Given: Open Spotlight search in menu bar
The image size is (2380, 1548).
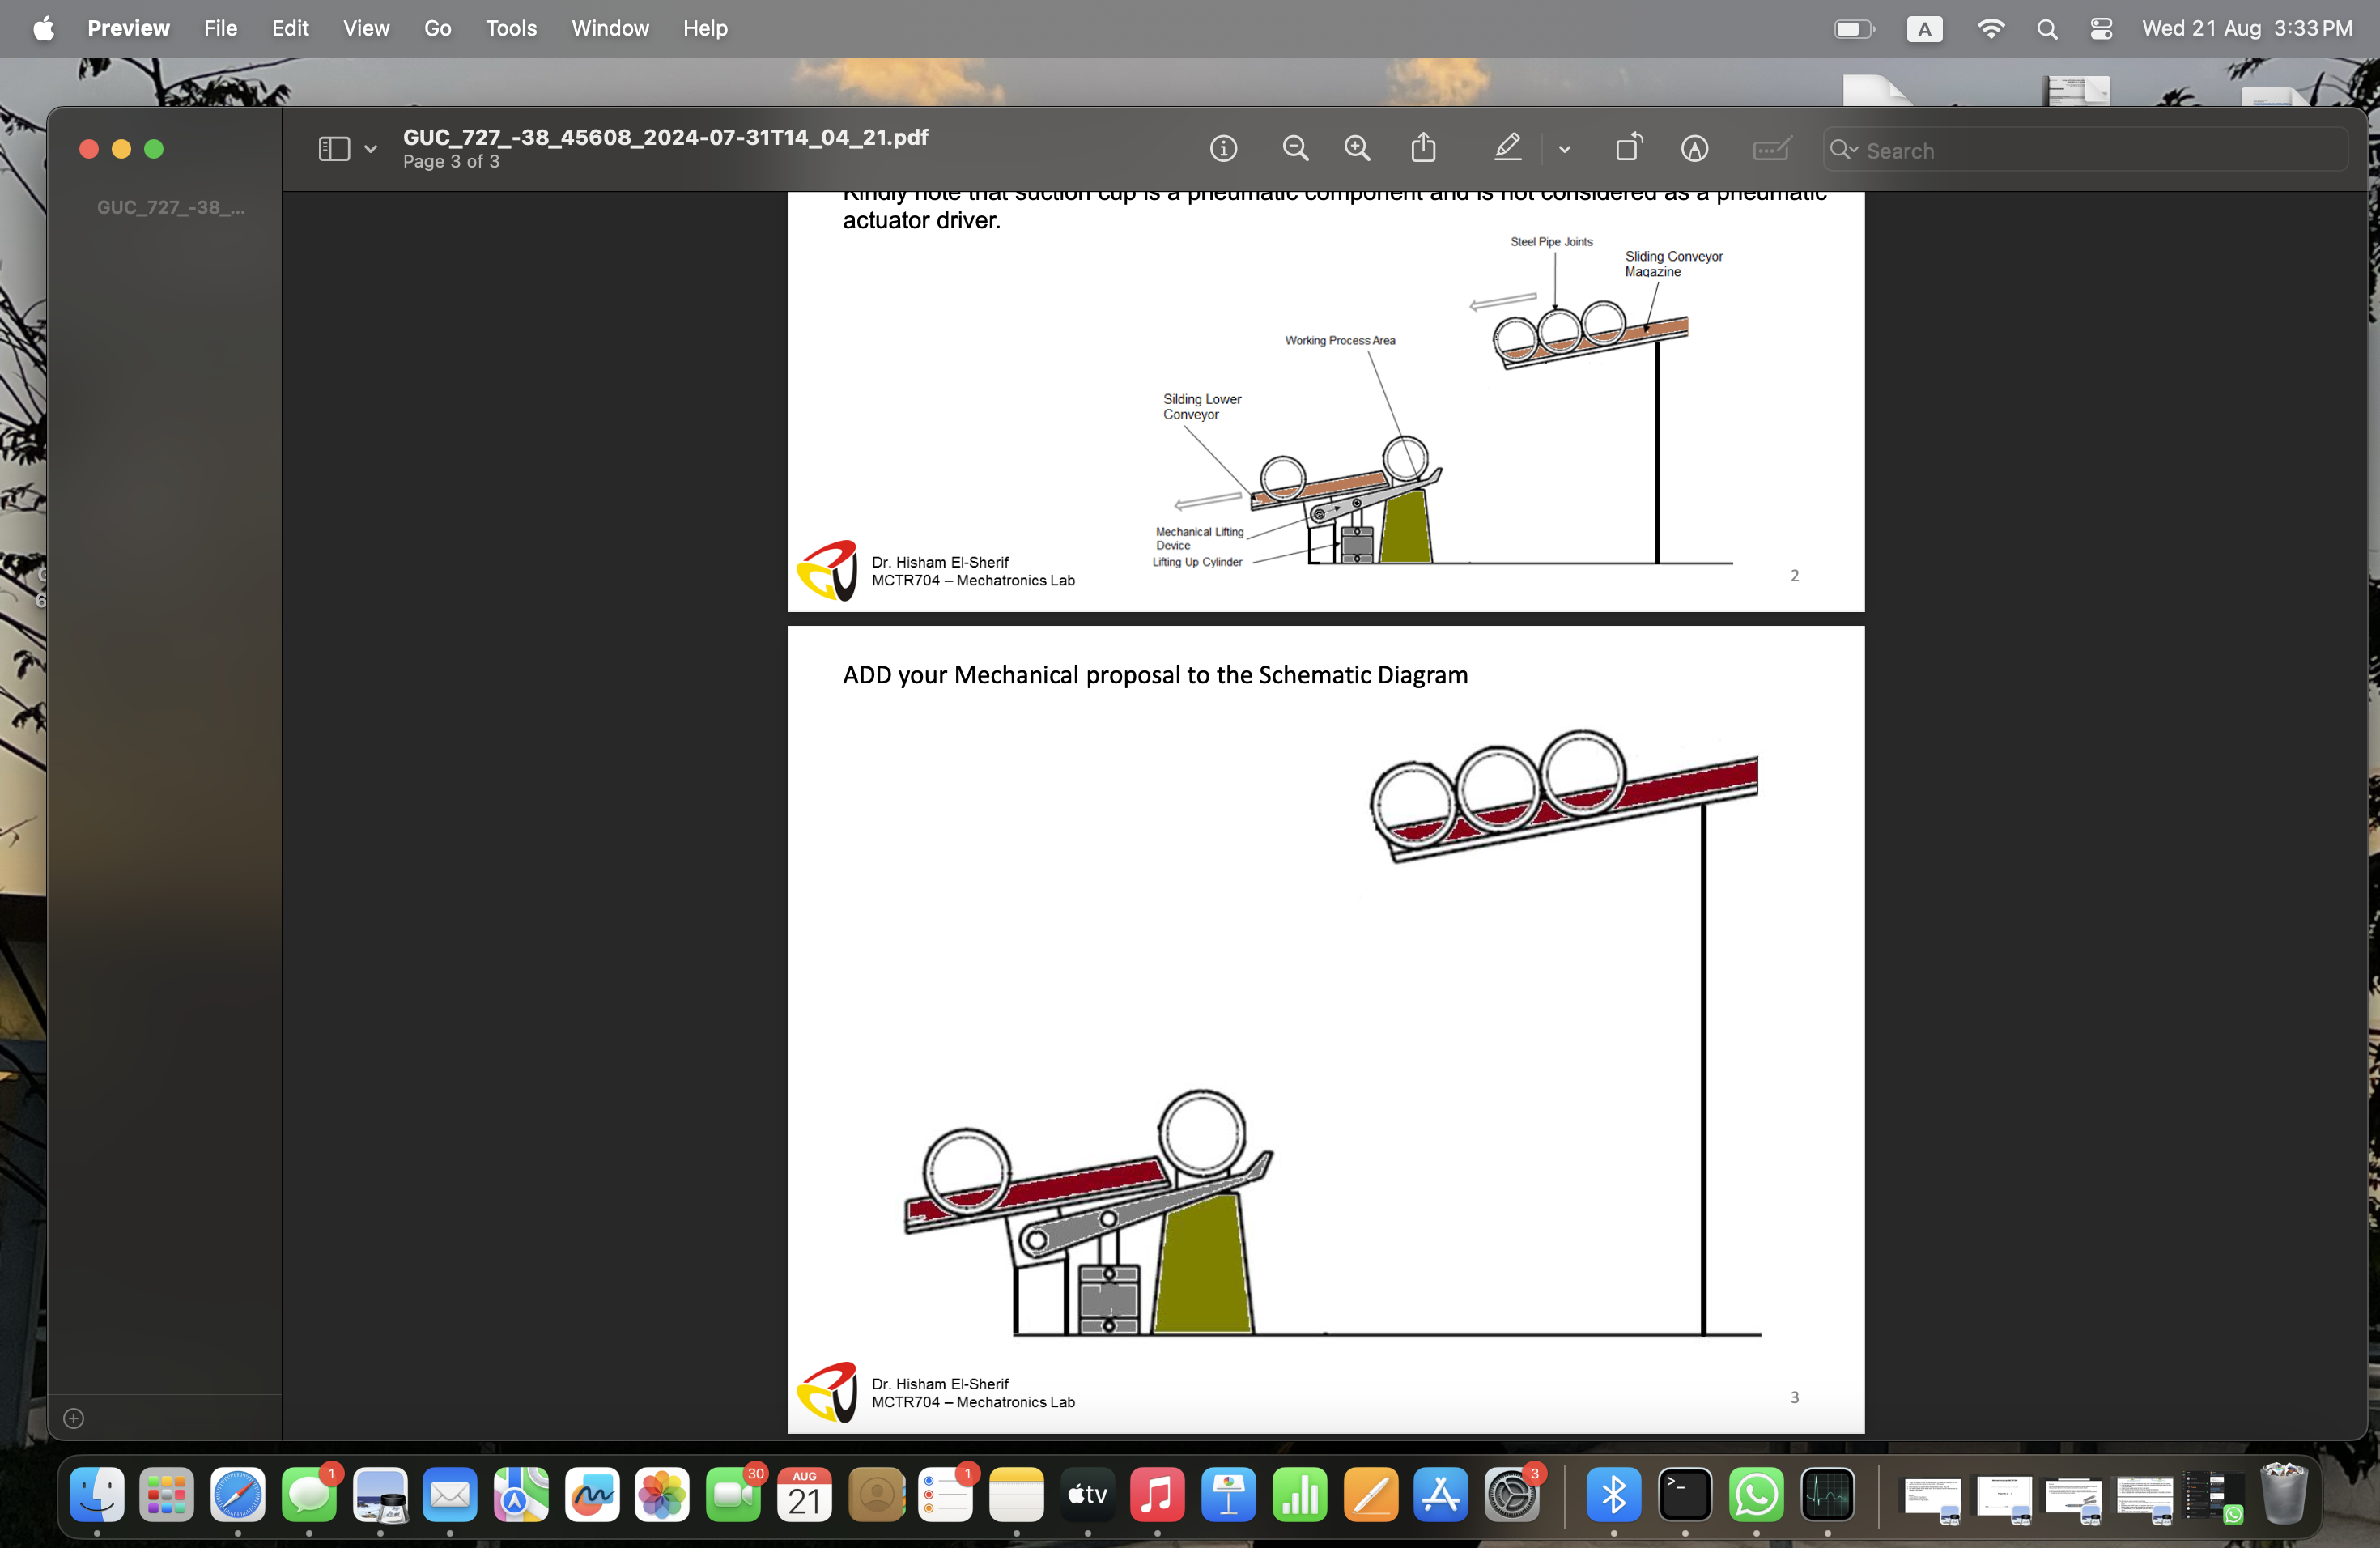Looking at the screenshot, I should 2048,28.
